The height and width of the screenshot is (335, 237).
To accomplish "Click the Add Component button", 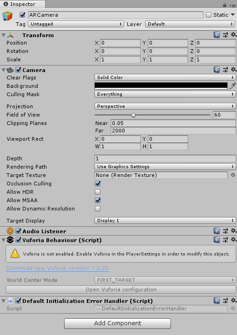I will click(118, 323).
